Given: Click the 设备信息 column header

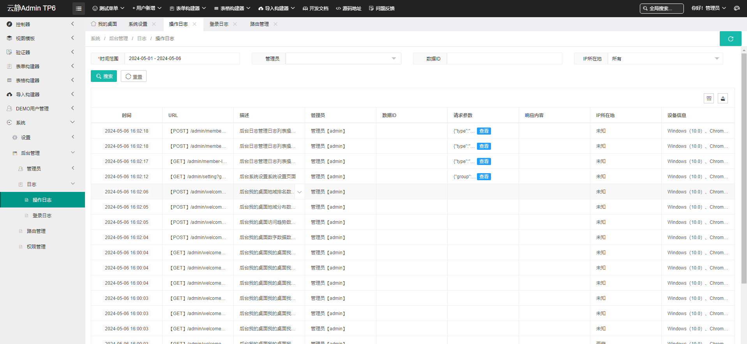Looking at the screenshot, I should (698, 115).
